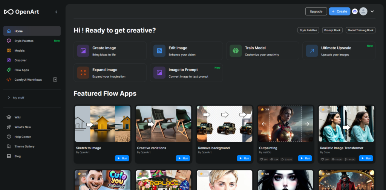Click the 'By Coco' author text

325,152
